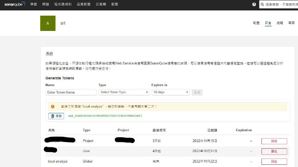
Task: Open the help question mark icon
Action: click(254, 4)
